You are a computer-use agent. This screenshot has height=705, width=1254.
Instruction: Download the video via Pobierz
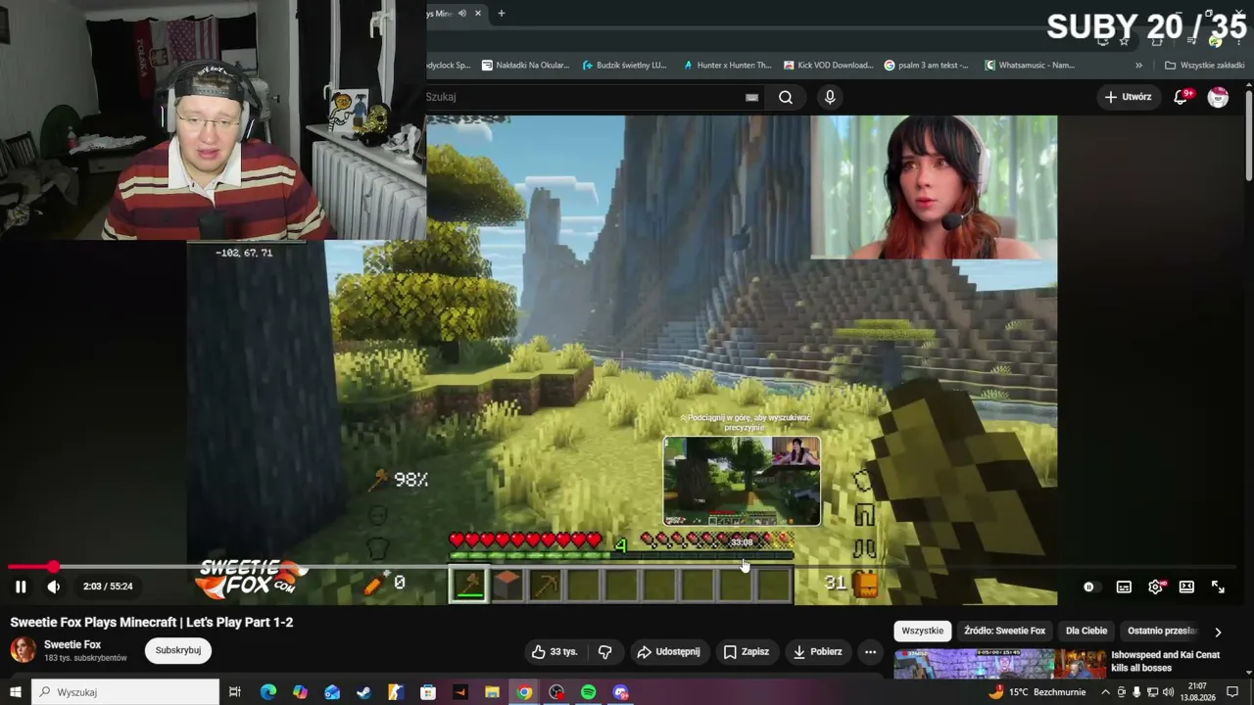click(x=817, y=652)
